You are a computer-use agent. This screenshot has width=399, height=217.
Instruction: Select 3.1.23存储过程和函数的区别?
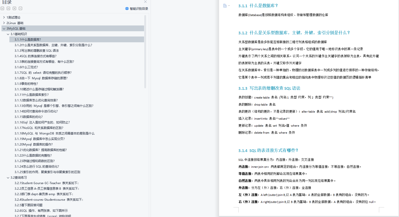35,161
